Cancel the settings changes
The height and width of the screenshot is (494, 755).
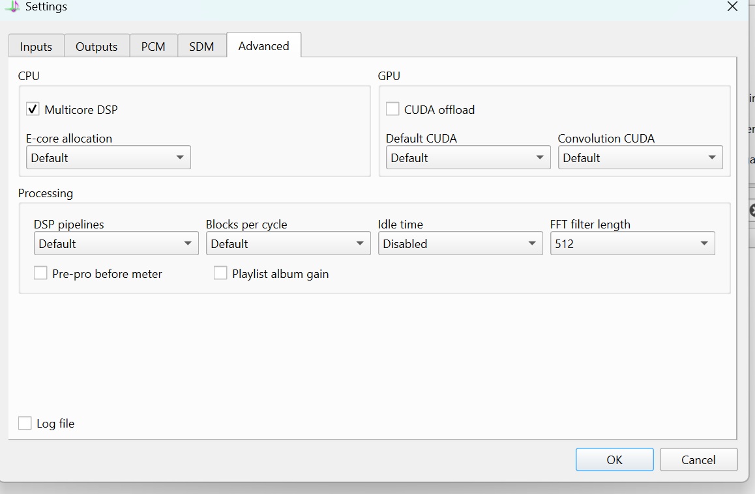[x=698, y=460]
